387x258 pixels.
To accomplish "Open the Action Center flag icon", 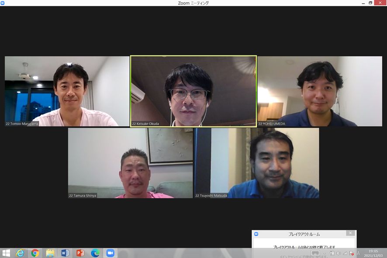I will (x=352, y=253).
